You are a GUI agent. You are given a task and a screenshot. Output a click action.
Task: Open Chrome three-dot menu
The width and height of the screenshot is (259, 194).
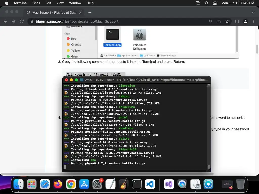(253, 21)
